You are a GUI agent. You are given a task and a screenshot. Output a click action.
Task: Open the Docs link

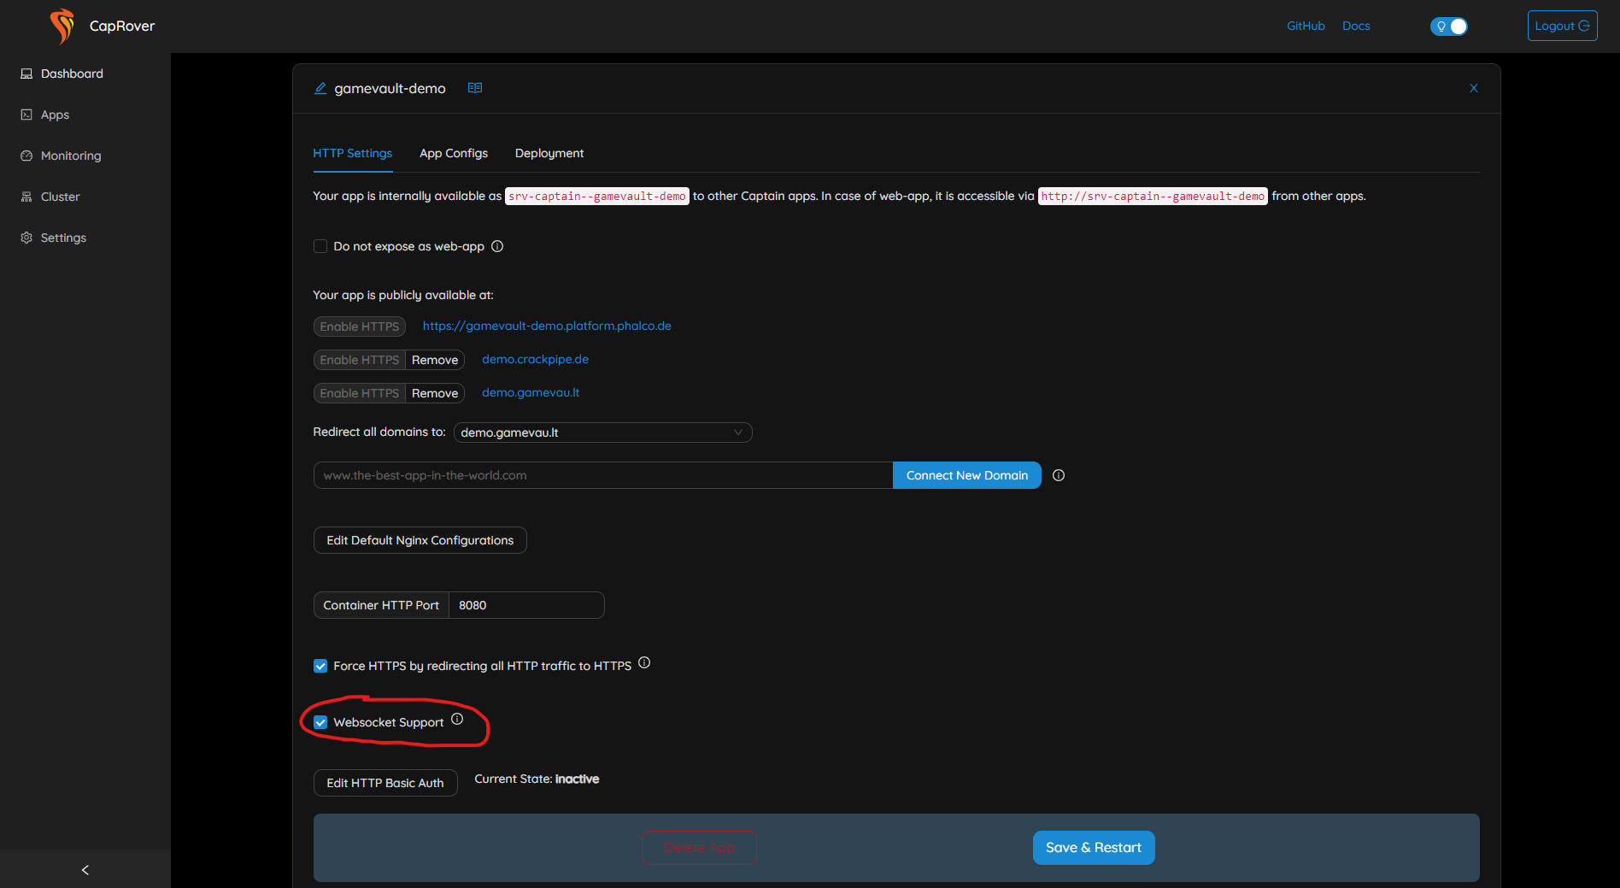[1356, 26]
